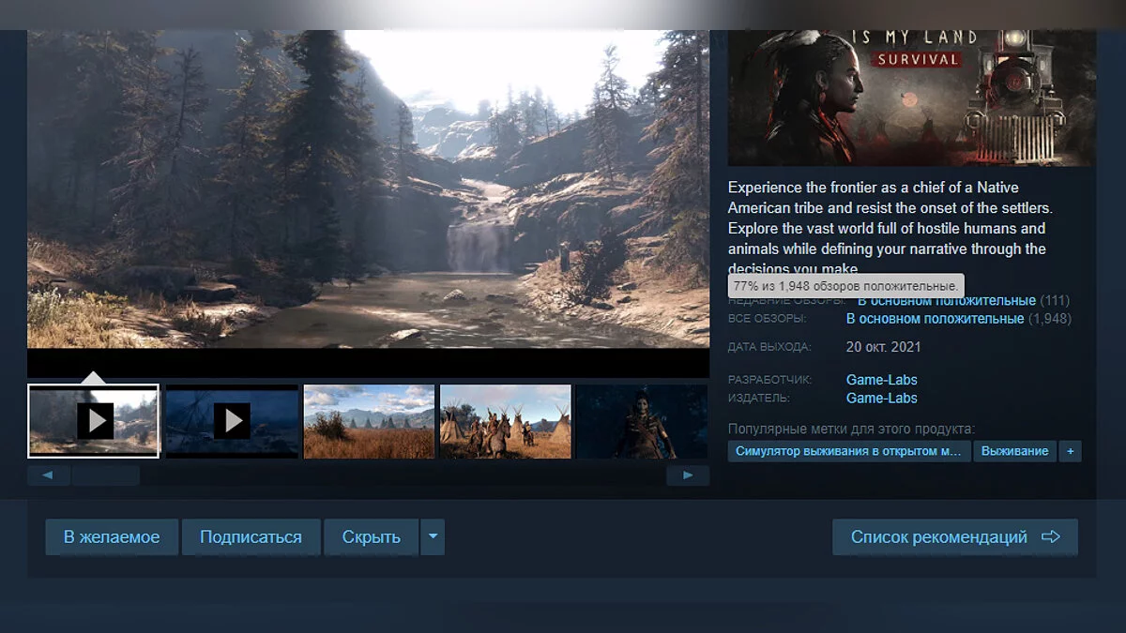Select the Выживание tag
This screenshot has height=633, width=1126.
click(x=1014, y=451)
